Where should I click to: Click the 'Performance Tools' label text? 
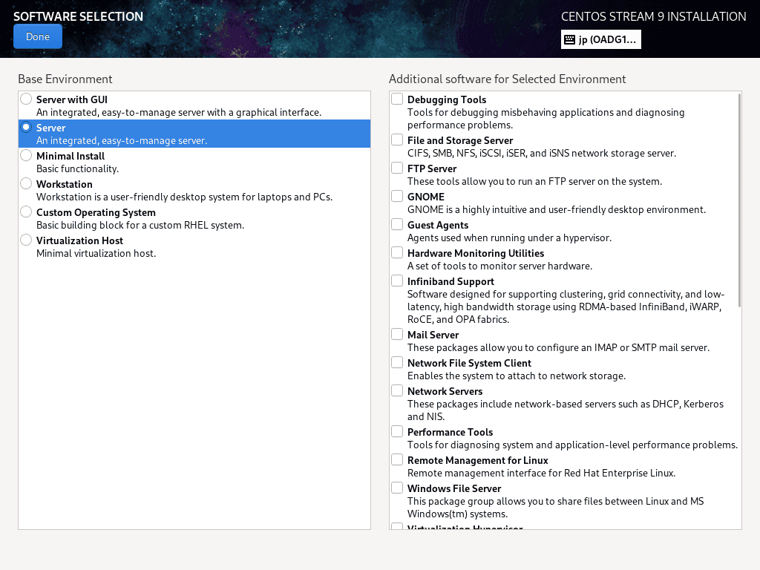click(x=451, y=432)
